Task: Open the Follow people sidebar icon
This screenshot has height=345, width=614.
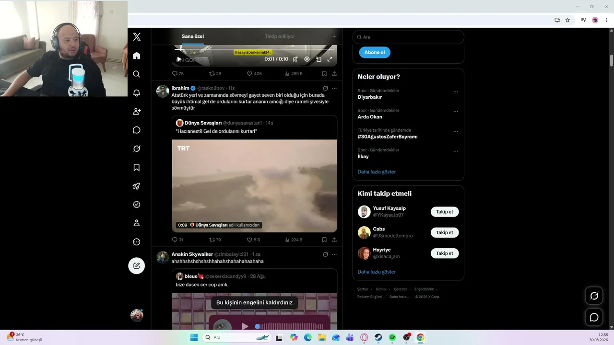Action: [137, 112]
